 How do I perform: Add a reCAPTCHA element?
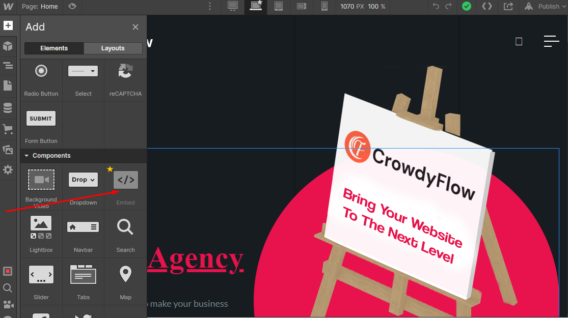(x=125, y=80)
